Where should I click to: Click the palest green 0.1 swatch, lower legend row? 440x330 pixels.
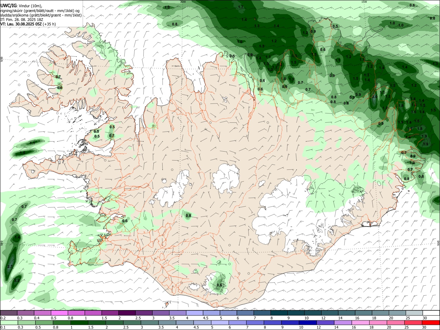click(x=9, y=323)
